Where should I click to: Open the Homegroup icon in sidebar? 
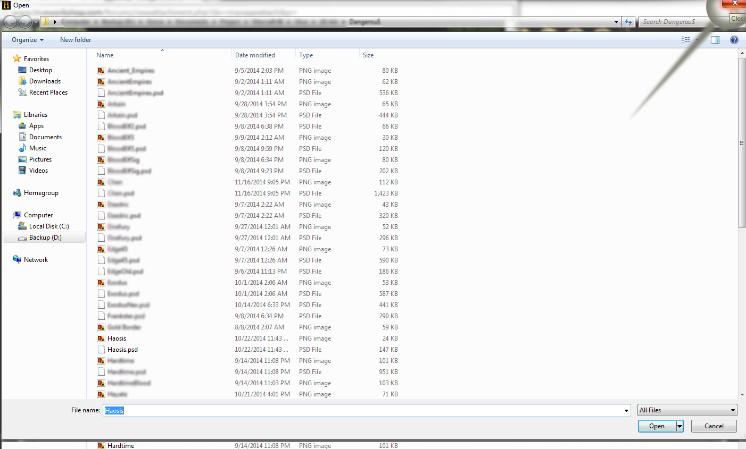[x=17, y=193]
